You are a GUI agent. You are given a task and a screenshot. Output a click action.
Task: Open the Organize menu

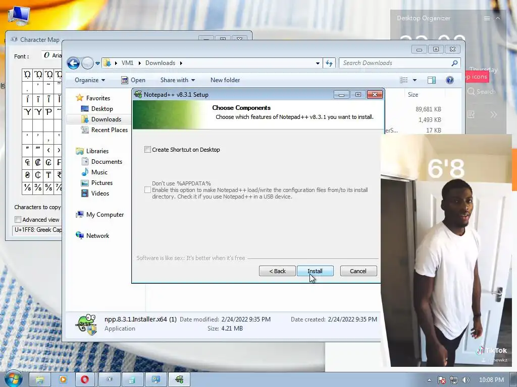90,80
